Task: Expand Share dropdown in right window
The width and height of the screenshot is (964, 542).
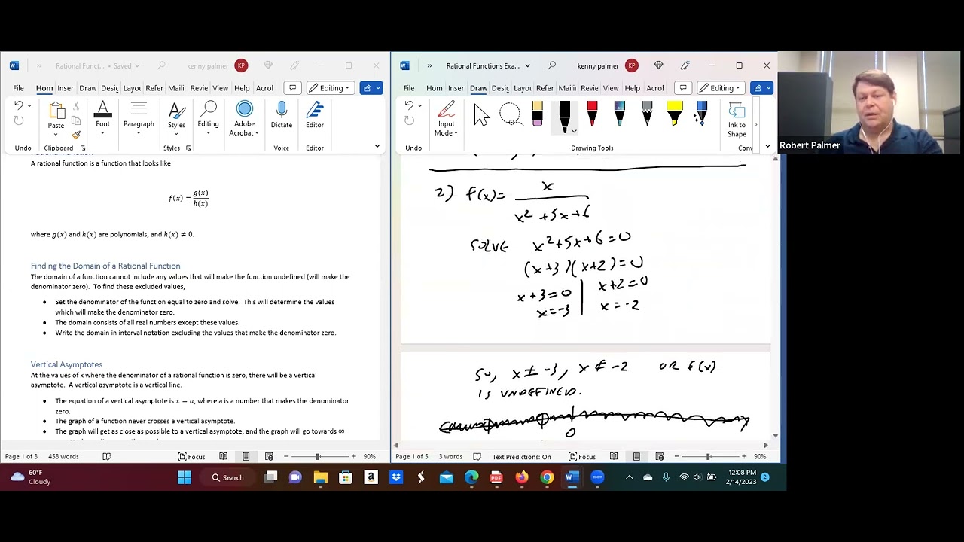Action: point(767,88)
